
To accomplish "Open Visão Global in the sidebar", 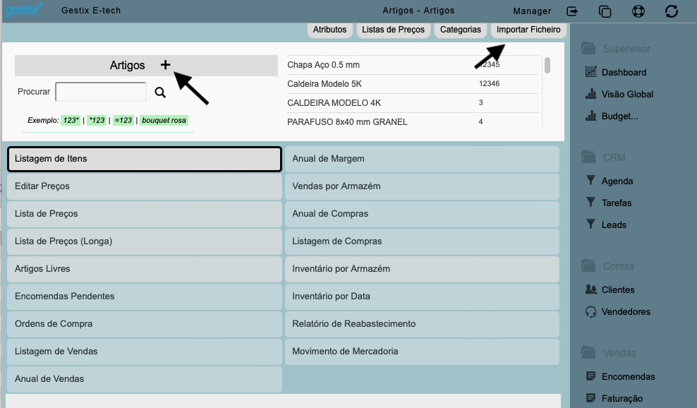I will click(619, 95).
